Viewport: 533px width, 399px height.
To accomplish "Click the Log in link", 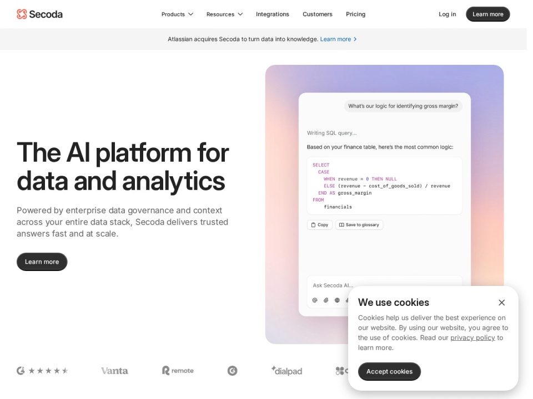I will point(447,14).
